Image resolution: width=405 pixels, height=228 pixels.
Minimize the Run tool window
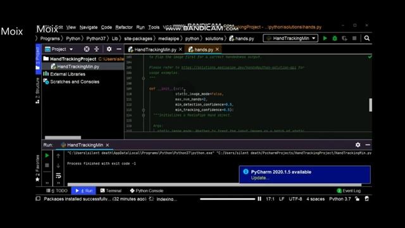368,145
